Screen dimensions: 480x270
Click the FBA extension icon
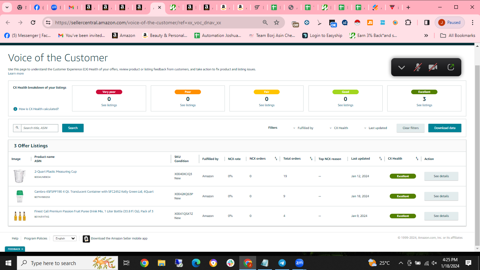pyautogui.click(x=383, y=22)
